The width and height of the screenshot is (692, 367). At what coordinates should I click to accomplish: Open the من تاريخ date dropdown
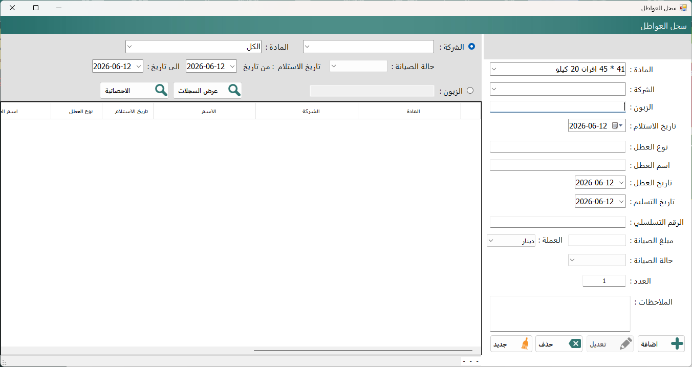click(x=232, y=67)
